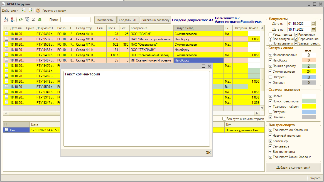
Task: Toggle the Поиск транспорта checkbox
Action: coord(270,101)
